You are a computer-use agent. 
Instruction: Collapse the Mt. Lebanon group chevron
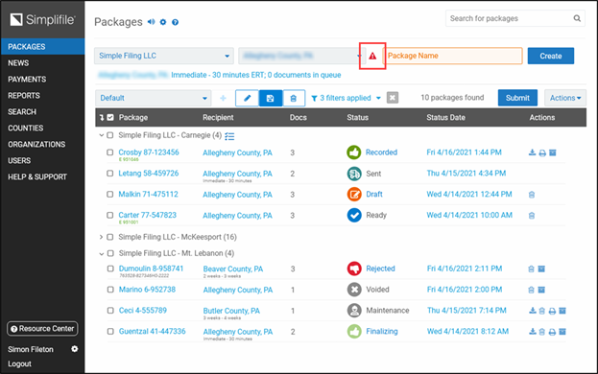(x=102, y=254)
